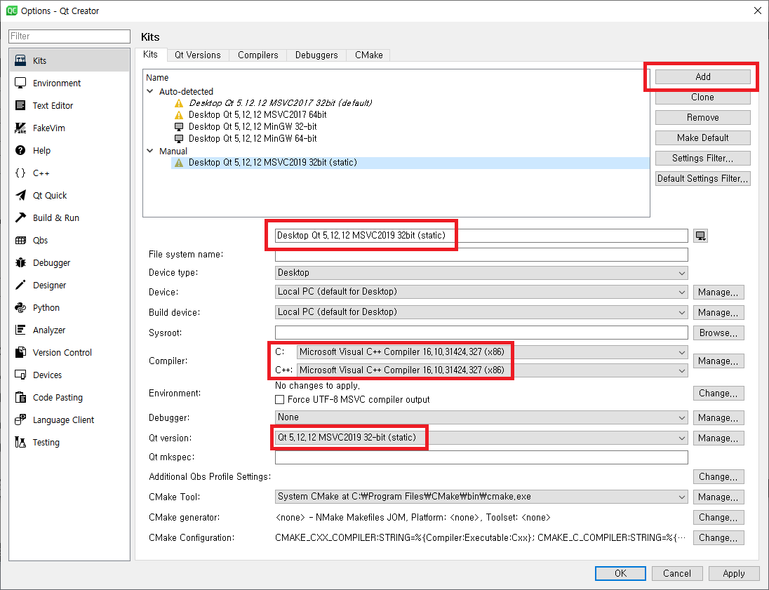Open the Kits settings category icon
Viewport: 769px width, 590px height.
click(20, 60)
